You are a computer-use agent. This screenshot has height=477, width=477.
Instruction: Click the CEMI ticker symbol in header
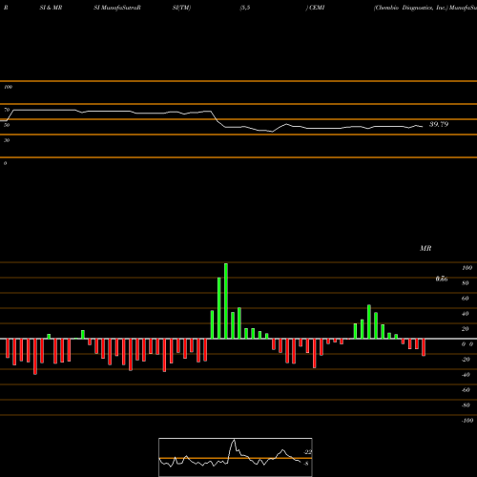(x=317, y=8)
